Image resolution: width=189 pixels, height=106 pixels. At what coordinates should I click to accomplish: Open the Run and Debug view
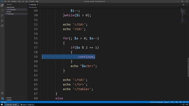2,21
